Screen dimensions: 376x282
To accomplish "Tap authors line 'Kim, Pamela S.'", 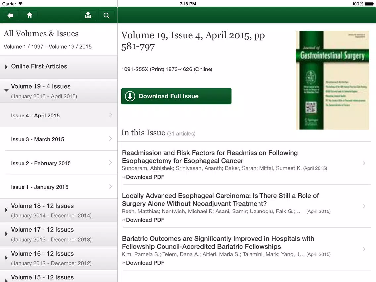I will click(x=213, y=254).
